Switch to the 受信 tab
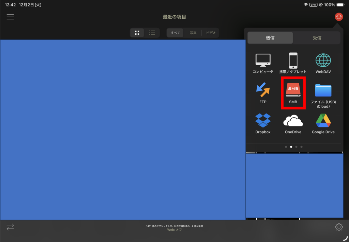 tap(317, 38)
